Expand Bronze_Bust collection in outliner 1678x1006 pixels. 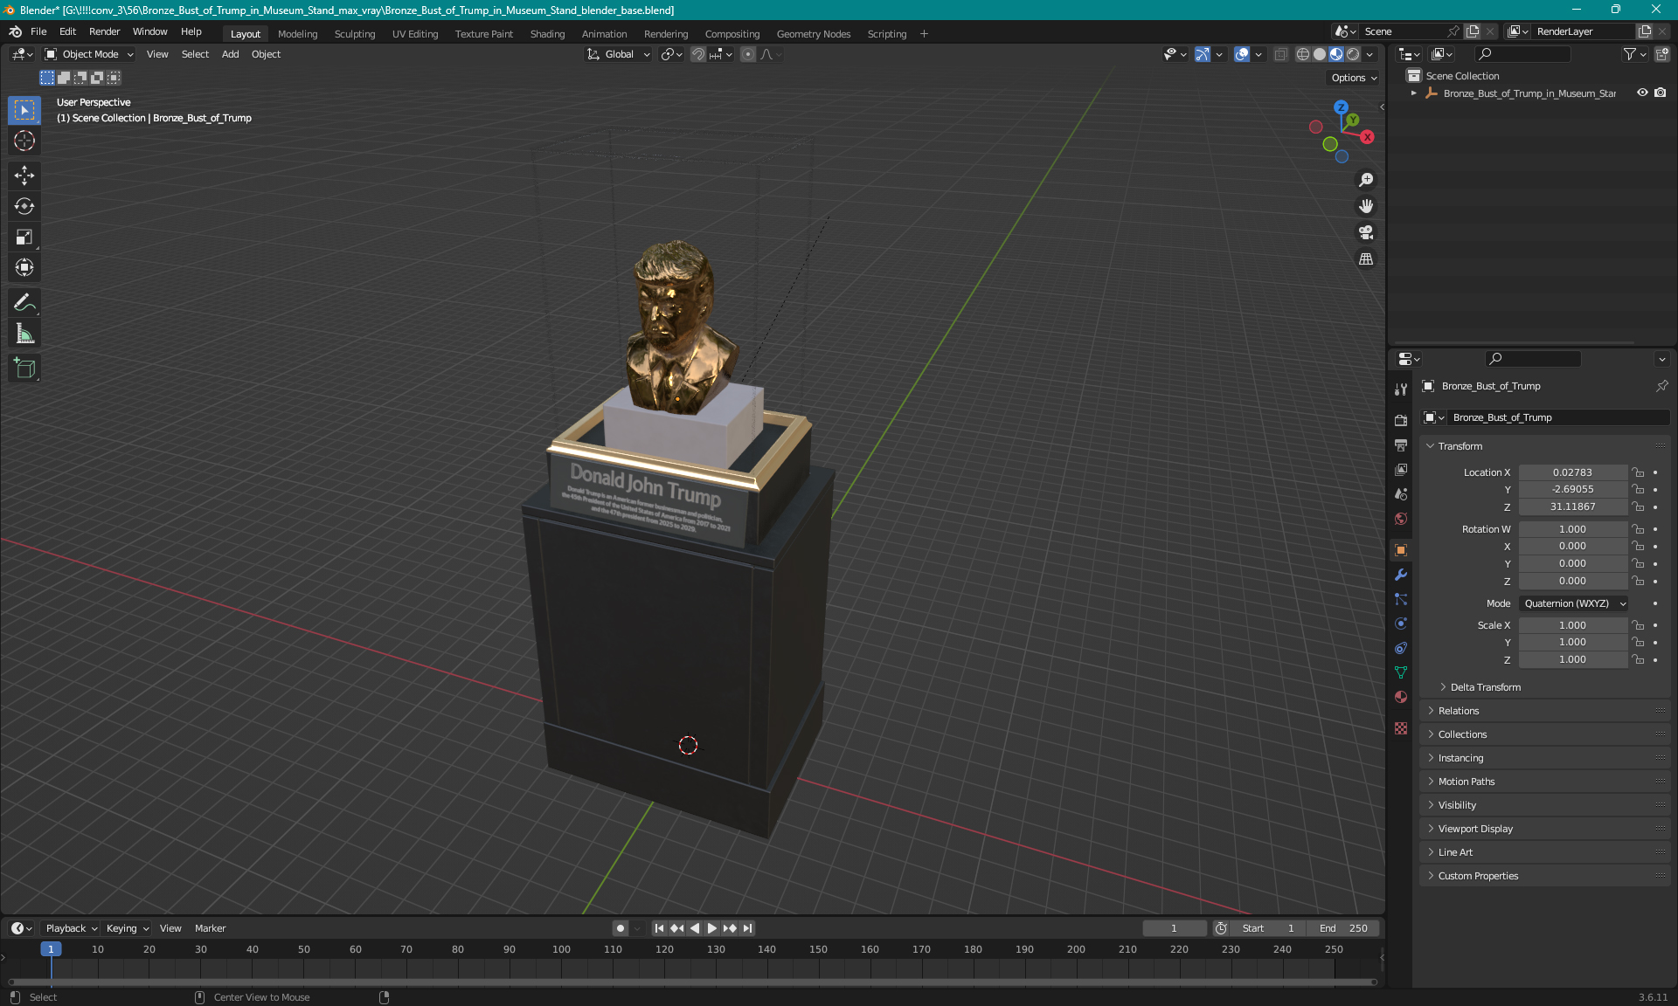point(1414,93)
